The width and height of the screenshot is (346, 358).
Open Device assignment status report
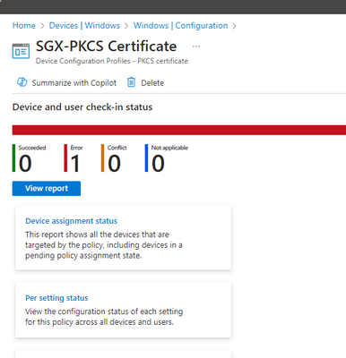pos(71,221)
